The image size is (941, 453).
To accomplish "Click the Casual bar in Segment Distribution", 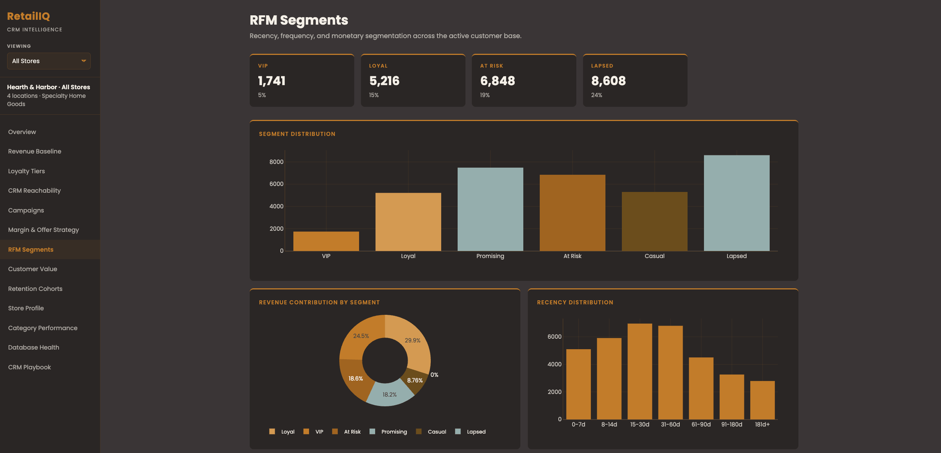I will pos(655,221).
